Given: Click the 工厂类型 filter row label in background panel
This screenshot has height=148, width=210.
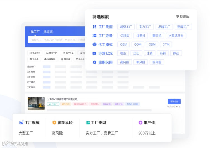Looking at the screenshot, I should (x=31, y=77).
